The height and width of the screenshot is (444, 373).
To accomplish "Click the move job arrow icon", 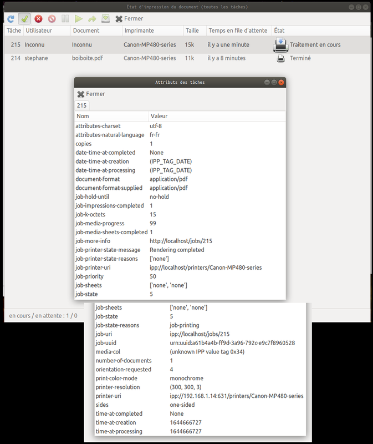I will 92,19.
